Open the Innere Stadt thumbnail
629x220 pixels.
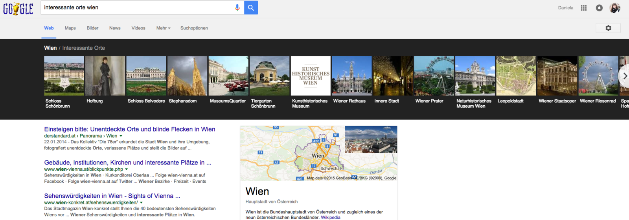(393, 76)
